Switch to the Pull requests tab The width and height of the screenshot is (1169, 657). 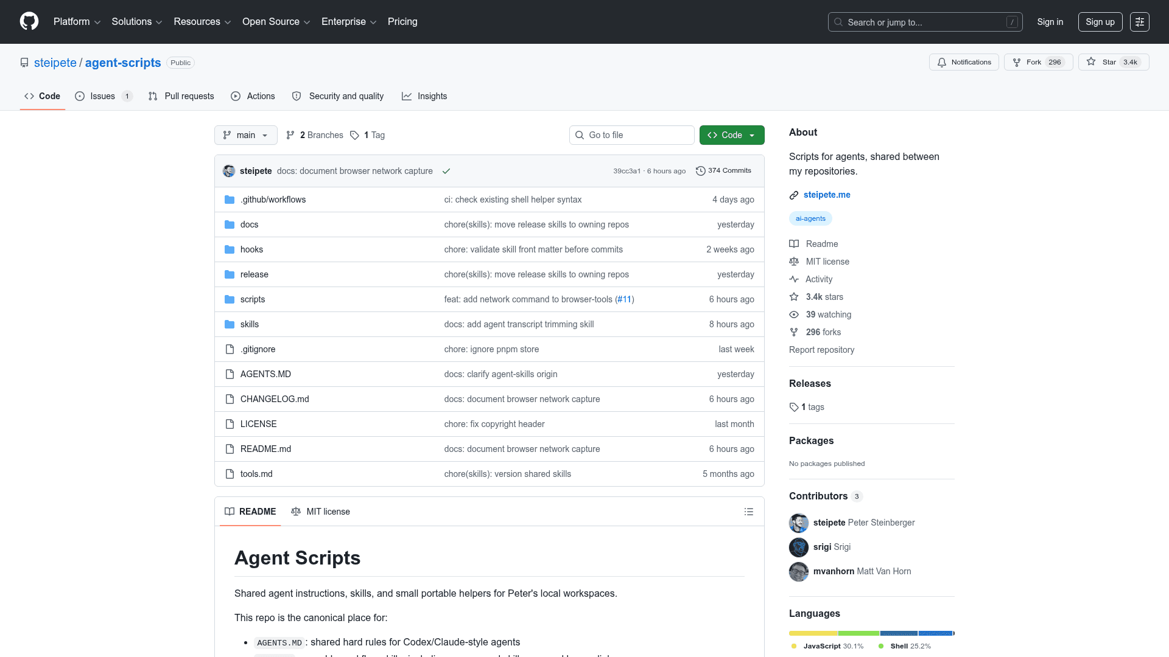[x=181, y=96]
